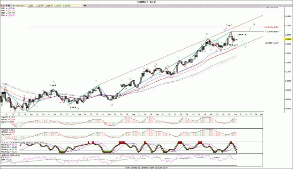This screenshot has width=293, height=169.
Task: Click the '3 or C' wave label
Action: click(229, 25)
